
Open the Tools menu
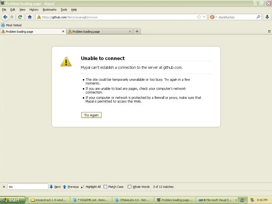click(x=64, y=10)
